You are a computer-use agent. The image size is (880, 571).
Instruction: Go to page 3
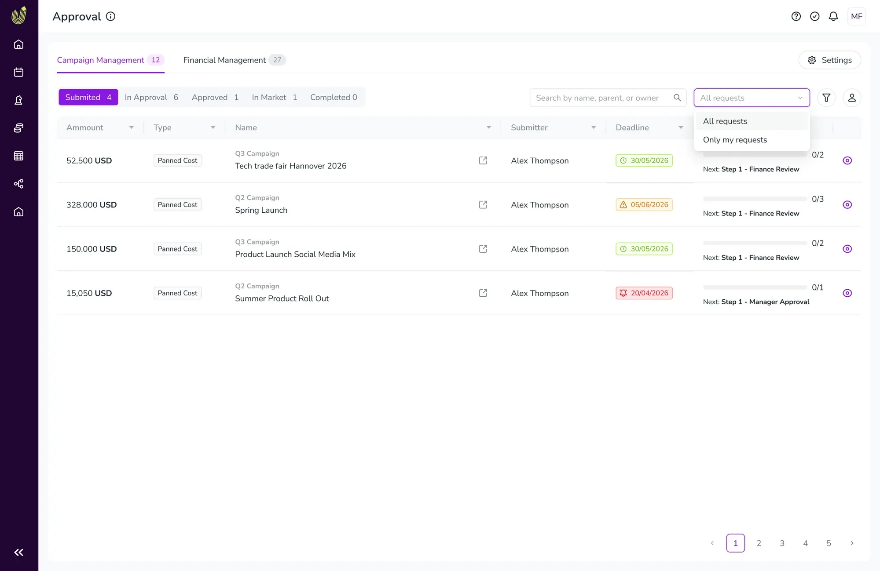pyautogui.click(x=782, y=543)
